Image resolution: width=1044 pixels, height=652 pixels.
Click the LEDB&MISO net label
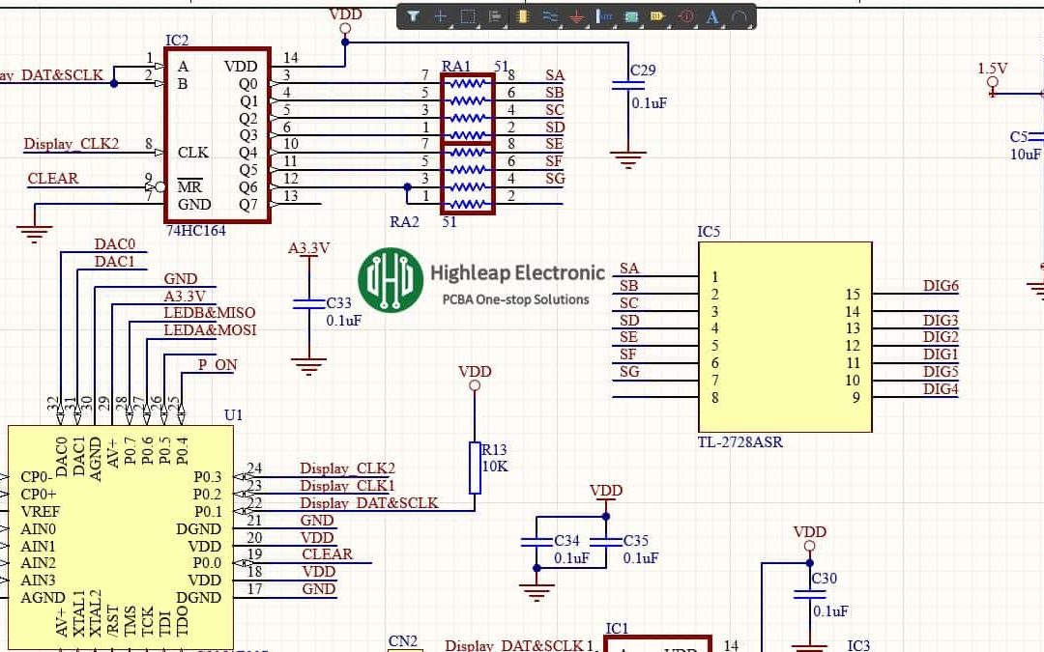[x=210, y=313]
